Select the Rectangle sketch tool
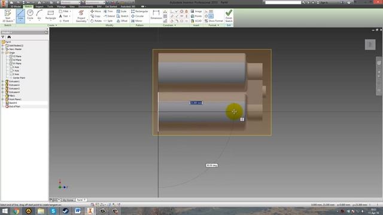The height and width of the screenshot is (215, 383). coord(50,15)
